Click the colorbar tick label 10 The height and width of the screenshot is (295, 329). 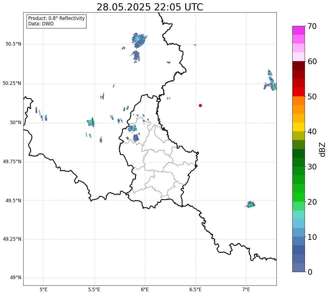(x=312, y=237)
